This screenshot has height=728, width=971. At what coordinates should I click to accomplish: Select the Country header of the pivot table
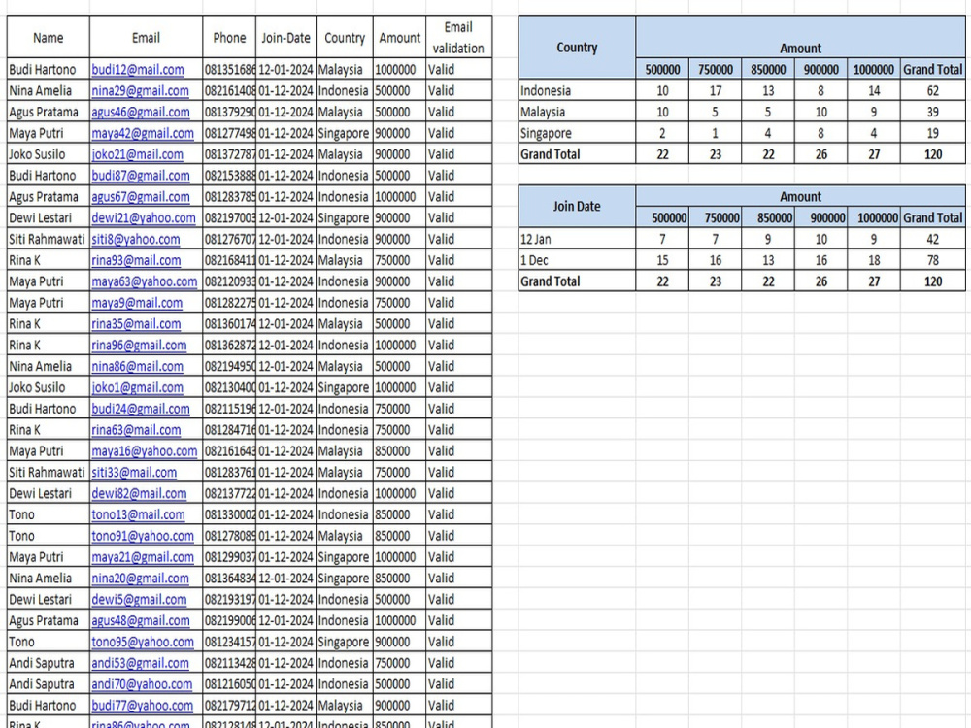click(577, 47)
